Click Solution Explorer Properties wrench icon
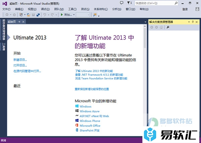This screenshot has height=143, width=201. [168, 27]
